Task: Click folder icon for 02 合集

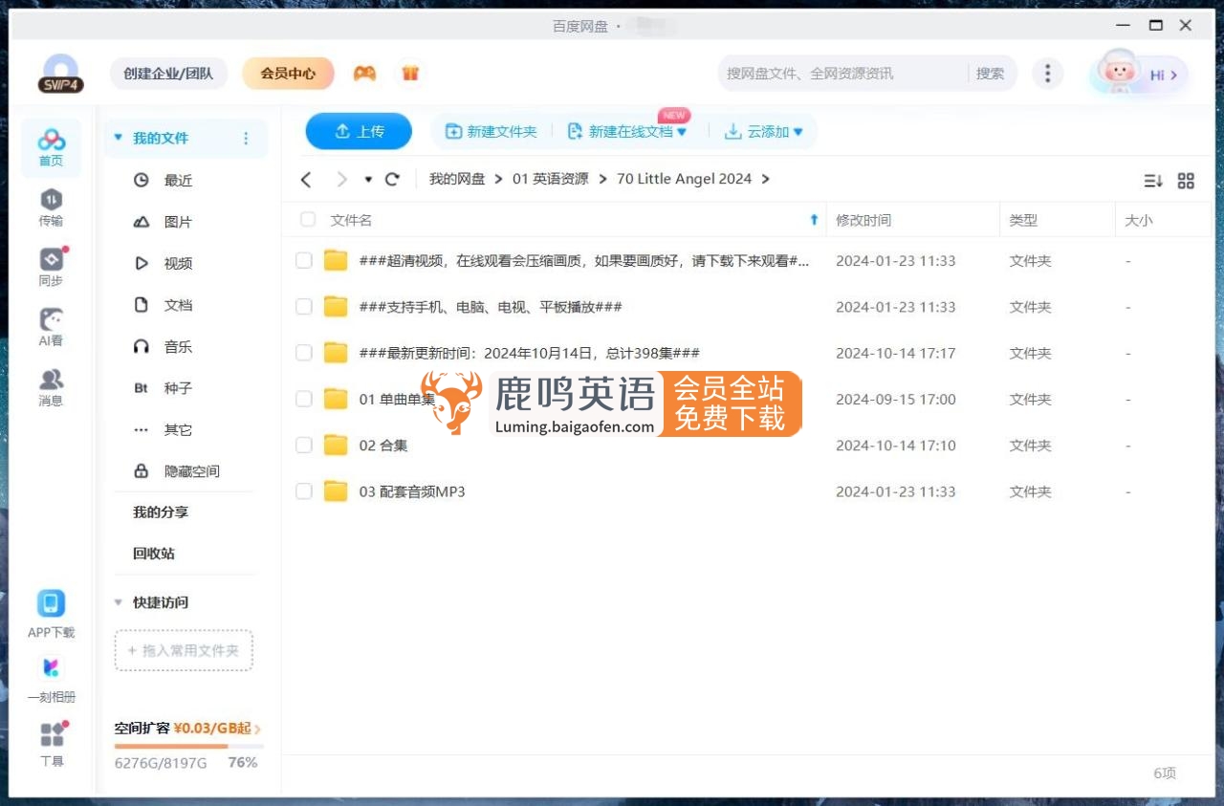Action: click(335, 445)
